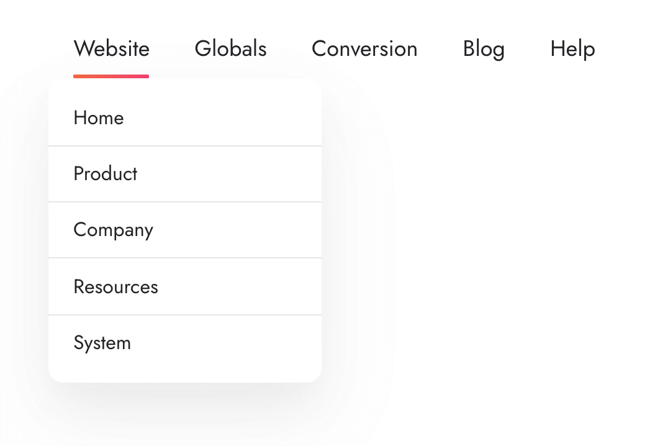Click the gradient underline beneath Website

[111, 76]
